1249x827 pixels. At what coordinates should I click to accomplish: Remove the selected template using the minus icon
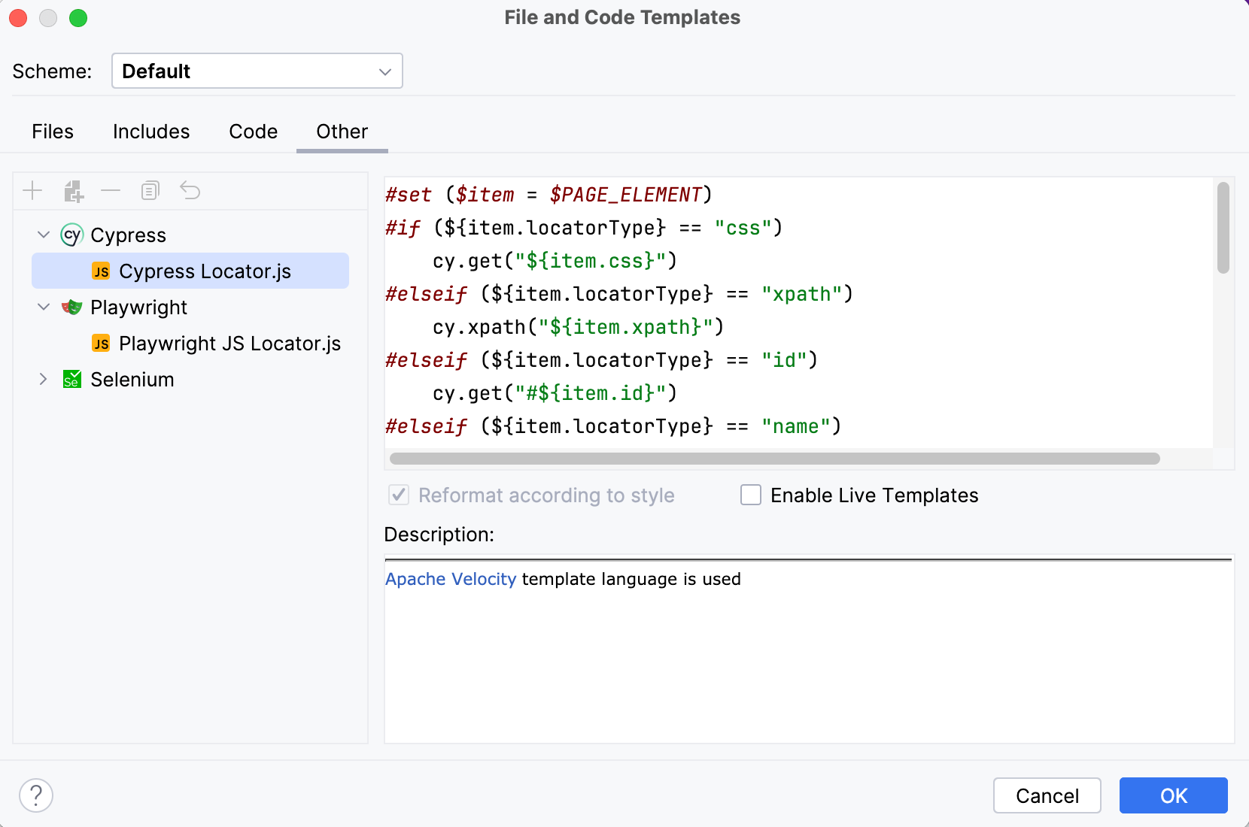111,190
